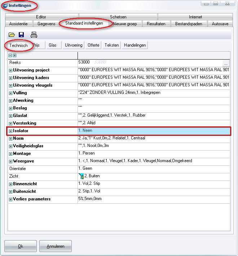
Task: Expand the Beslag row
Action: pyautogui.click(x=10, y=108)
